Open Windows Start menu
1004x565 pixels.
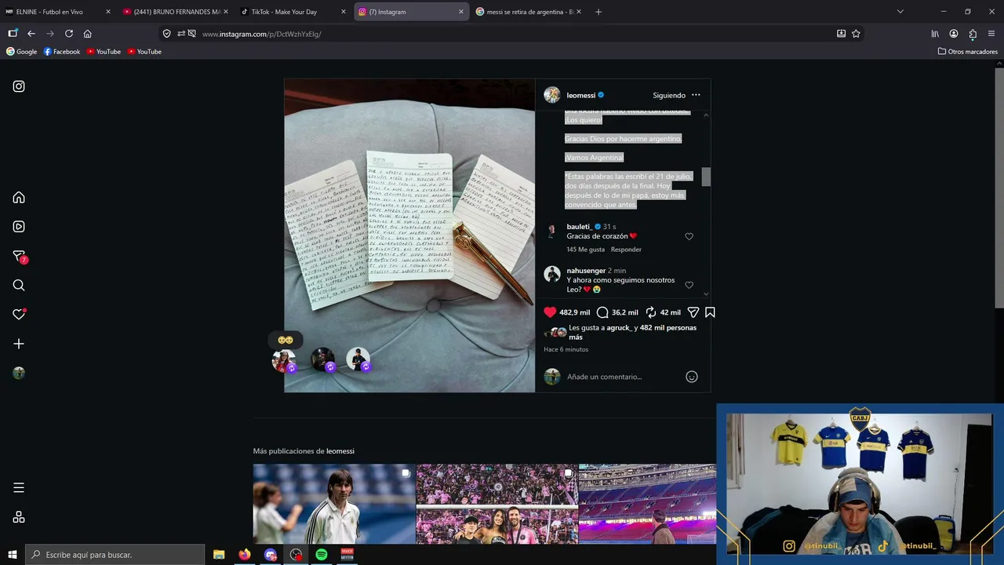point(12,555)
